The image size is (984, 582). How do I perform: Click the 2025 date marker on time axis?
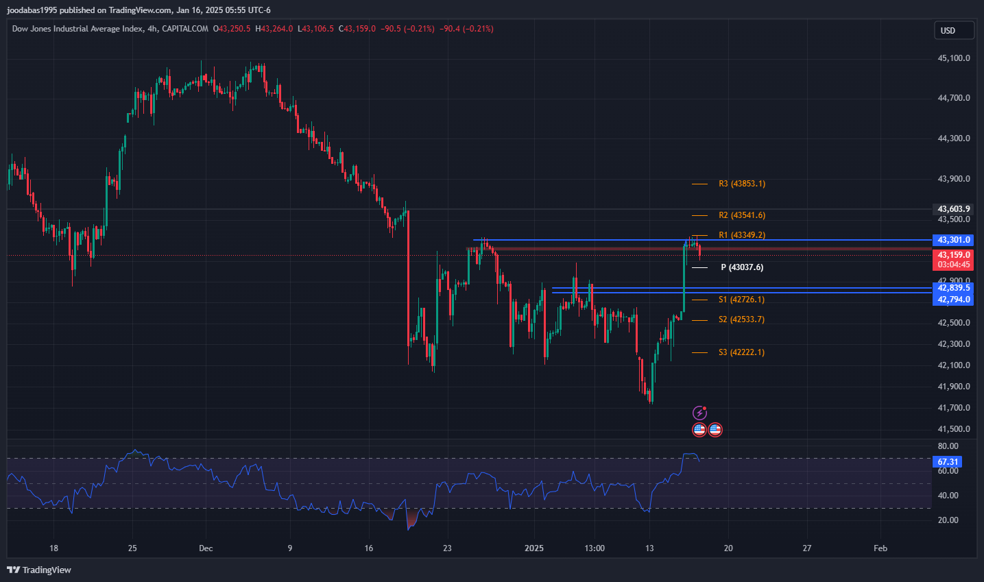533,548
